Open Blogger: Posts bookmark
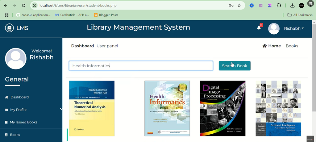 pyautogui.click(x=106, y=15)
